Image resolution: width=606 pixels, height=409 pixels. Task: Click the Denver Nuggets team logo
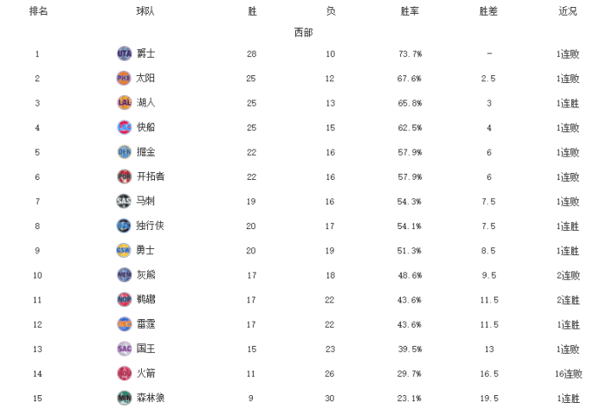pyautogui.click(x=125, y=152)
